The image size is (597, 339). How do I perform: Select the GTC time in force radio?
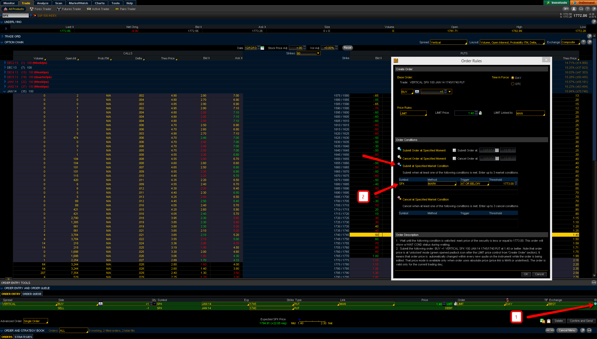click(513, 84)
